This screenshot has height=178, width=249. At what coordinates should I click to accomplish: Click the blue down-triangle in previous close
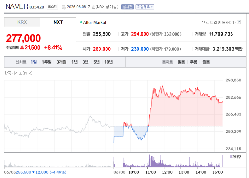point(33,172)
